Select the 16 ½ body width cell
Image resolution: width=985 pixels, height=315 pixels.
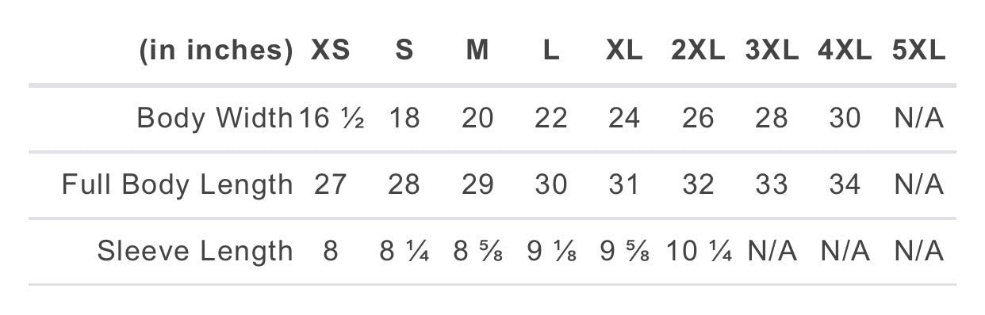tap(331, 118)
